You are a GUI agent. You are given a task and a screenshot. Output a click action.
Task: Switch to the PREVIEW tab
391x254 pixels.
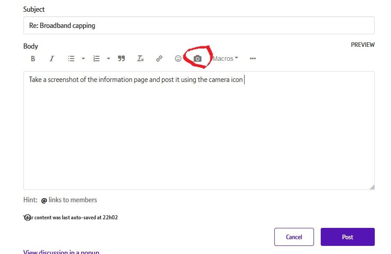[363, 45]
